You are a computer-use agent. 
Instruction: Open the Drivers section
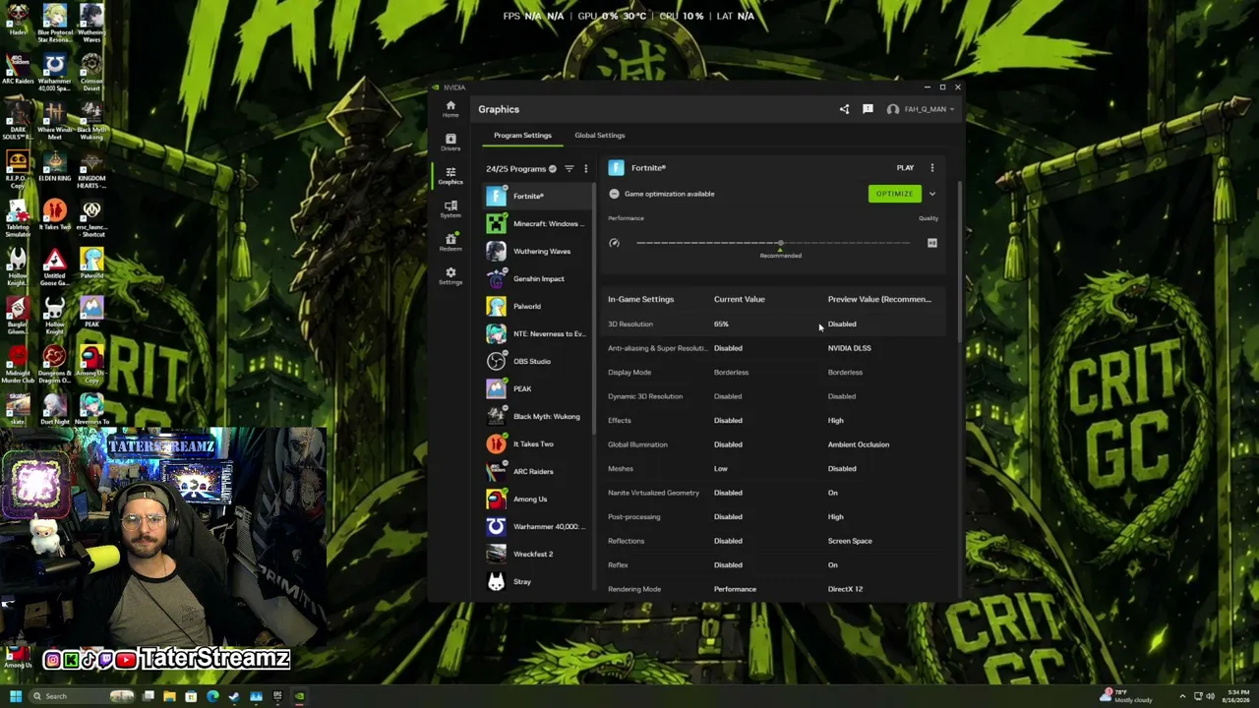[x=450, y=142]
